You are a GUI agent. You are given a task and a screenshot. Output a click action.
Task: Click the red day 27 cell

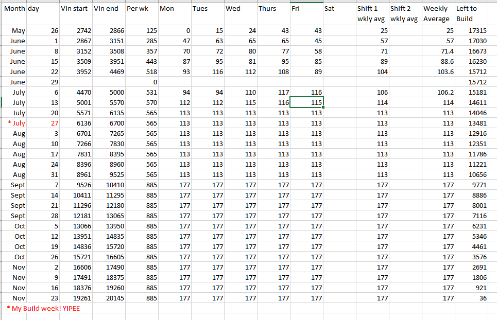(x=43, y=123)
